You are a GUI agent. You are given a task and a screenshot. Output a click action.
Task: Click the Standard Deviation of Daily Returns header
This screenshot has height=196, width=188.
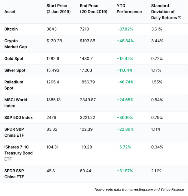click(166, 12)
